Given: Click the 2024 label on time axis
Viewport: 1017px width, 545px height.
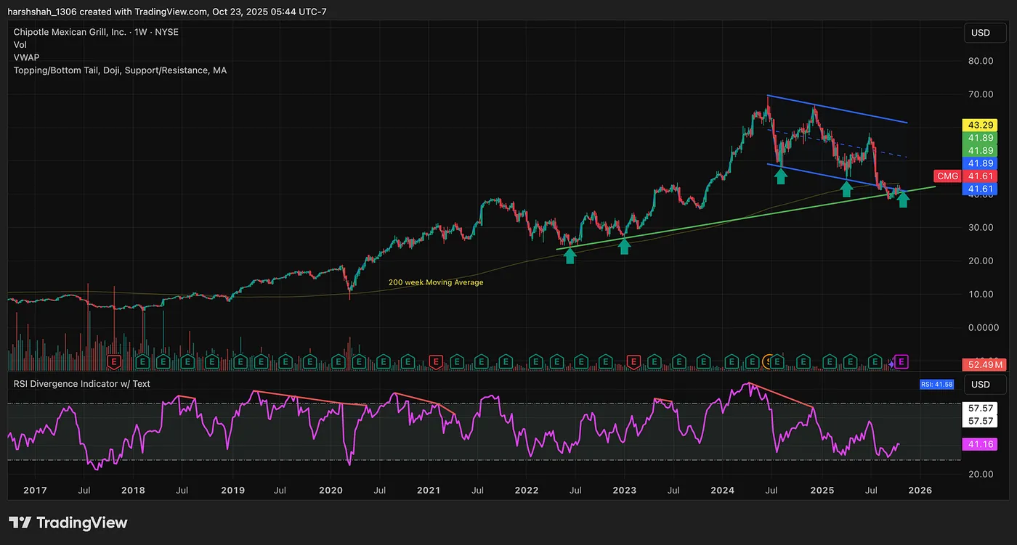Looking at the screenshot, I should [724, 491].
